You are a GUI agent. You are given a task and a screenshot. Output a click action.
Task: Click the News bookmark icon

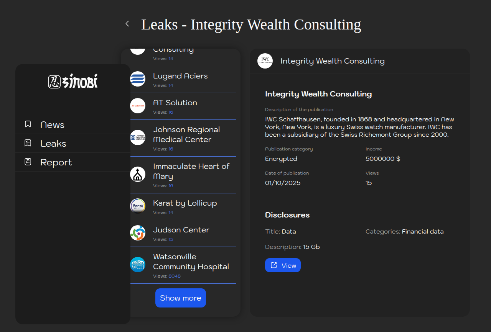[x=28, y=124]
